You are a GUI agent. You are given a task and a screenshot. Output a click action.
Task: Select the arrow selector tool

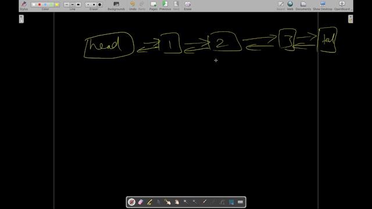coord(159,202)
